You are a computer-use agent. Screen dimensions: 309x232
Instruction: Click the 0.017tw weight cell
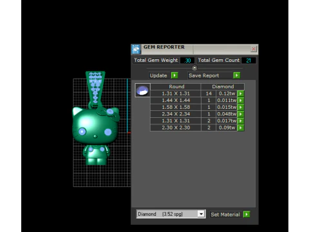pos(227,121)
